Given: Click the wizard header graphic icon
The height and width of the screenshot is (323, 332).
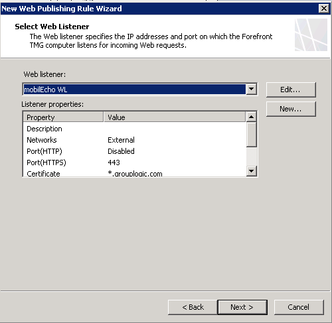Looking at the screenshot, I should click(x=311, y=34).
